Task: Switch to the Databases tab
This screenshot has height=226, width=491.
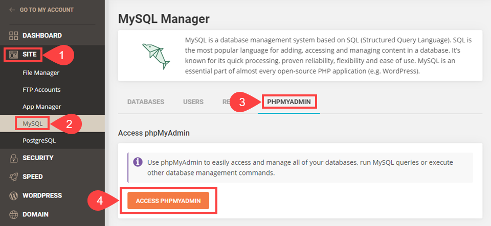Action: point(146,102)
